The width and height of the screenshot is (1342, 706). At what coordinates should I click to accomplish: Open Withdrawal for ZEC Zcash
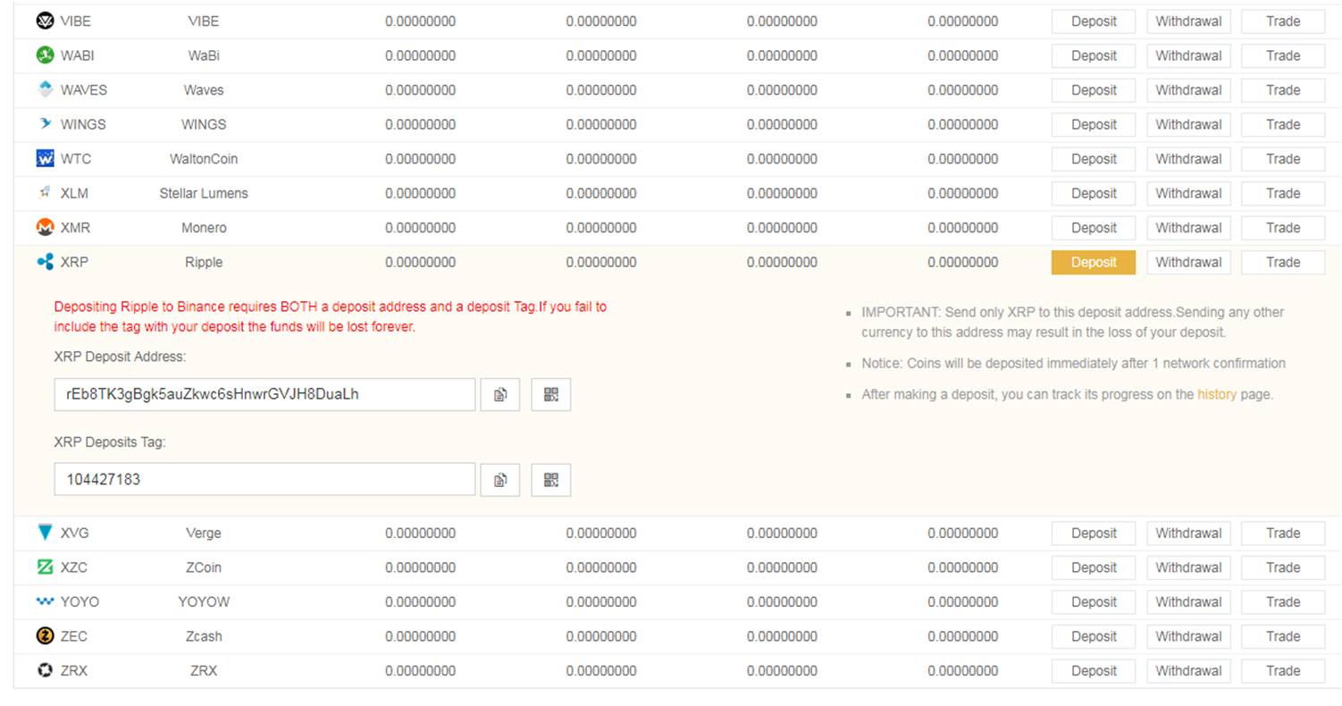1188,636
